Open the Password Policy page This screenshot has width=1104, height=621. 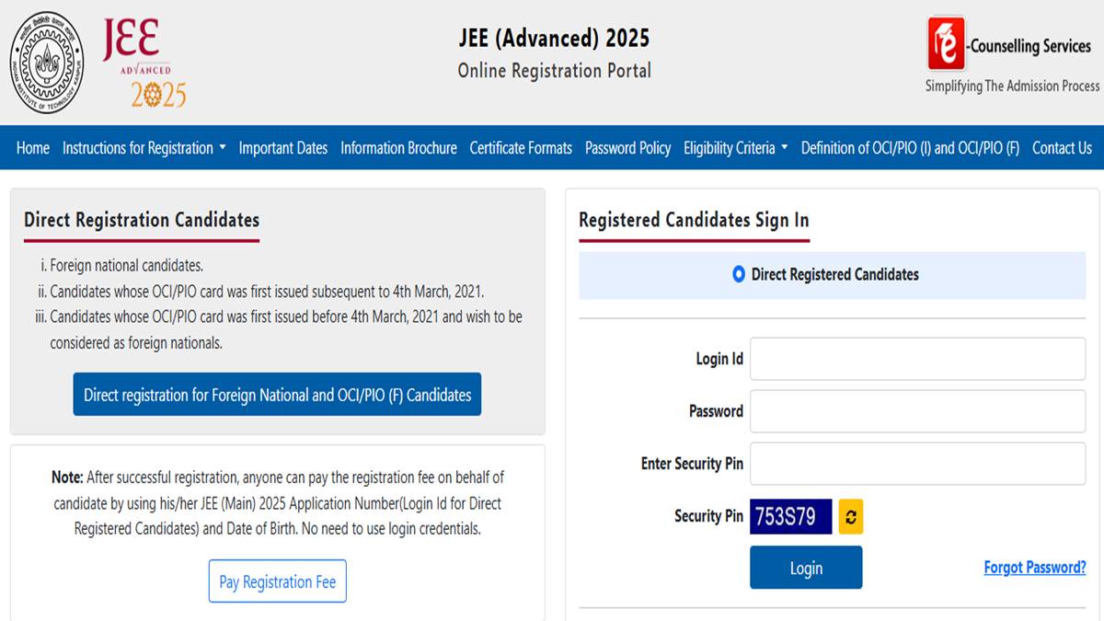(x=627, y=147)
